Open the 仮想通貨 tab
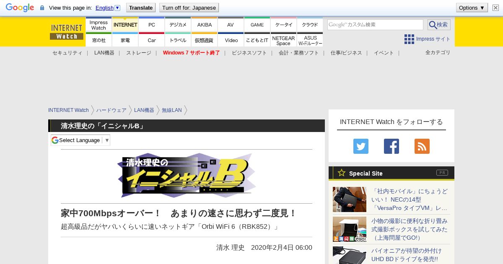This screenshot has height=264, width=503. click(x=205, y=40)
